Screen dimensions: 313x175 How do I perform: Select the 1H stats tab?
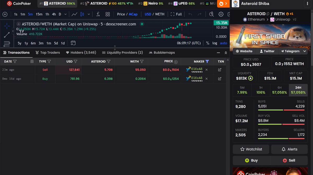click(x=261, y=90)
